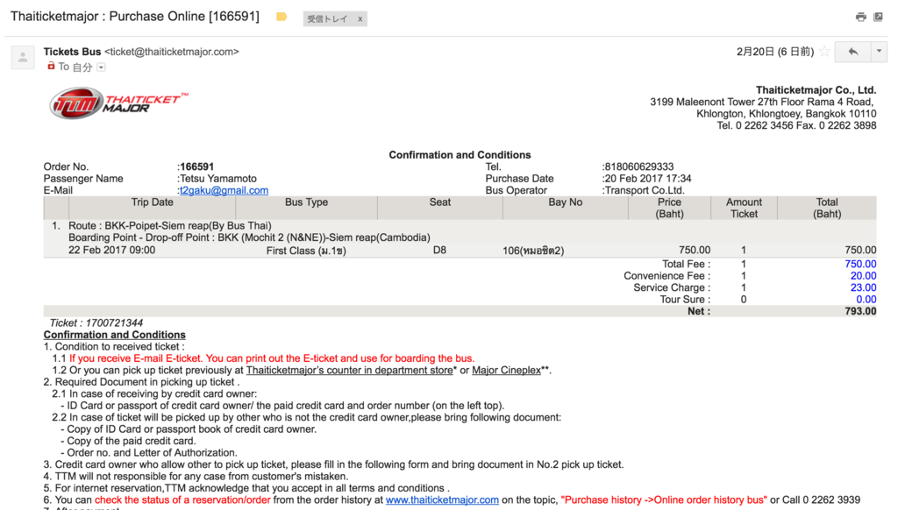The width and height of the screenshot is (898, 510).
Task: Click Net total 793.00
Action: coord(860,311)
